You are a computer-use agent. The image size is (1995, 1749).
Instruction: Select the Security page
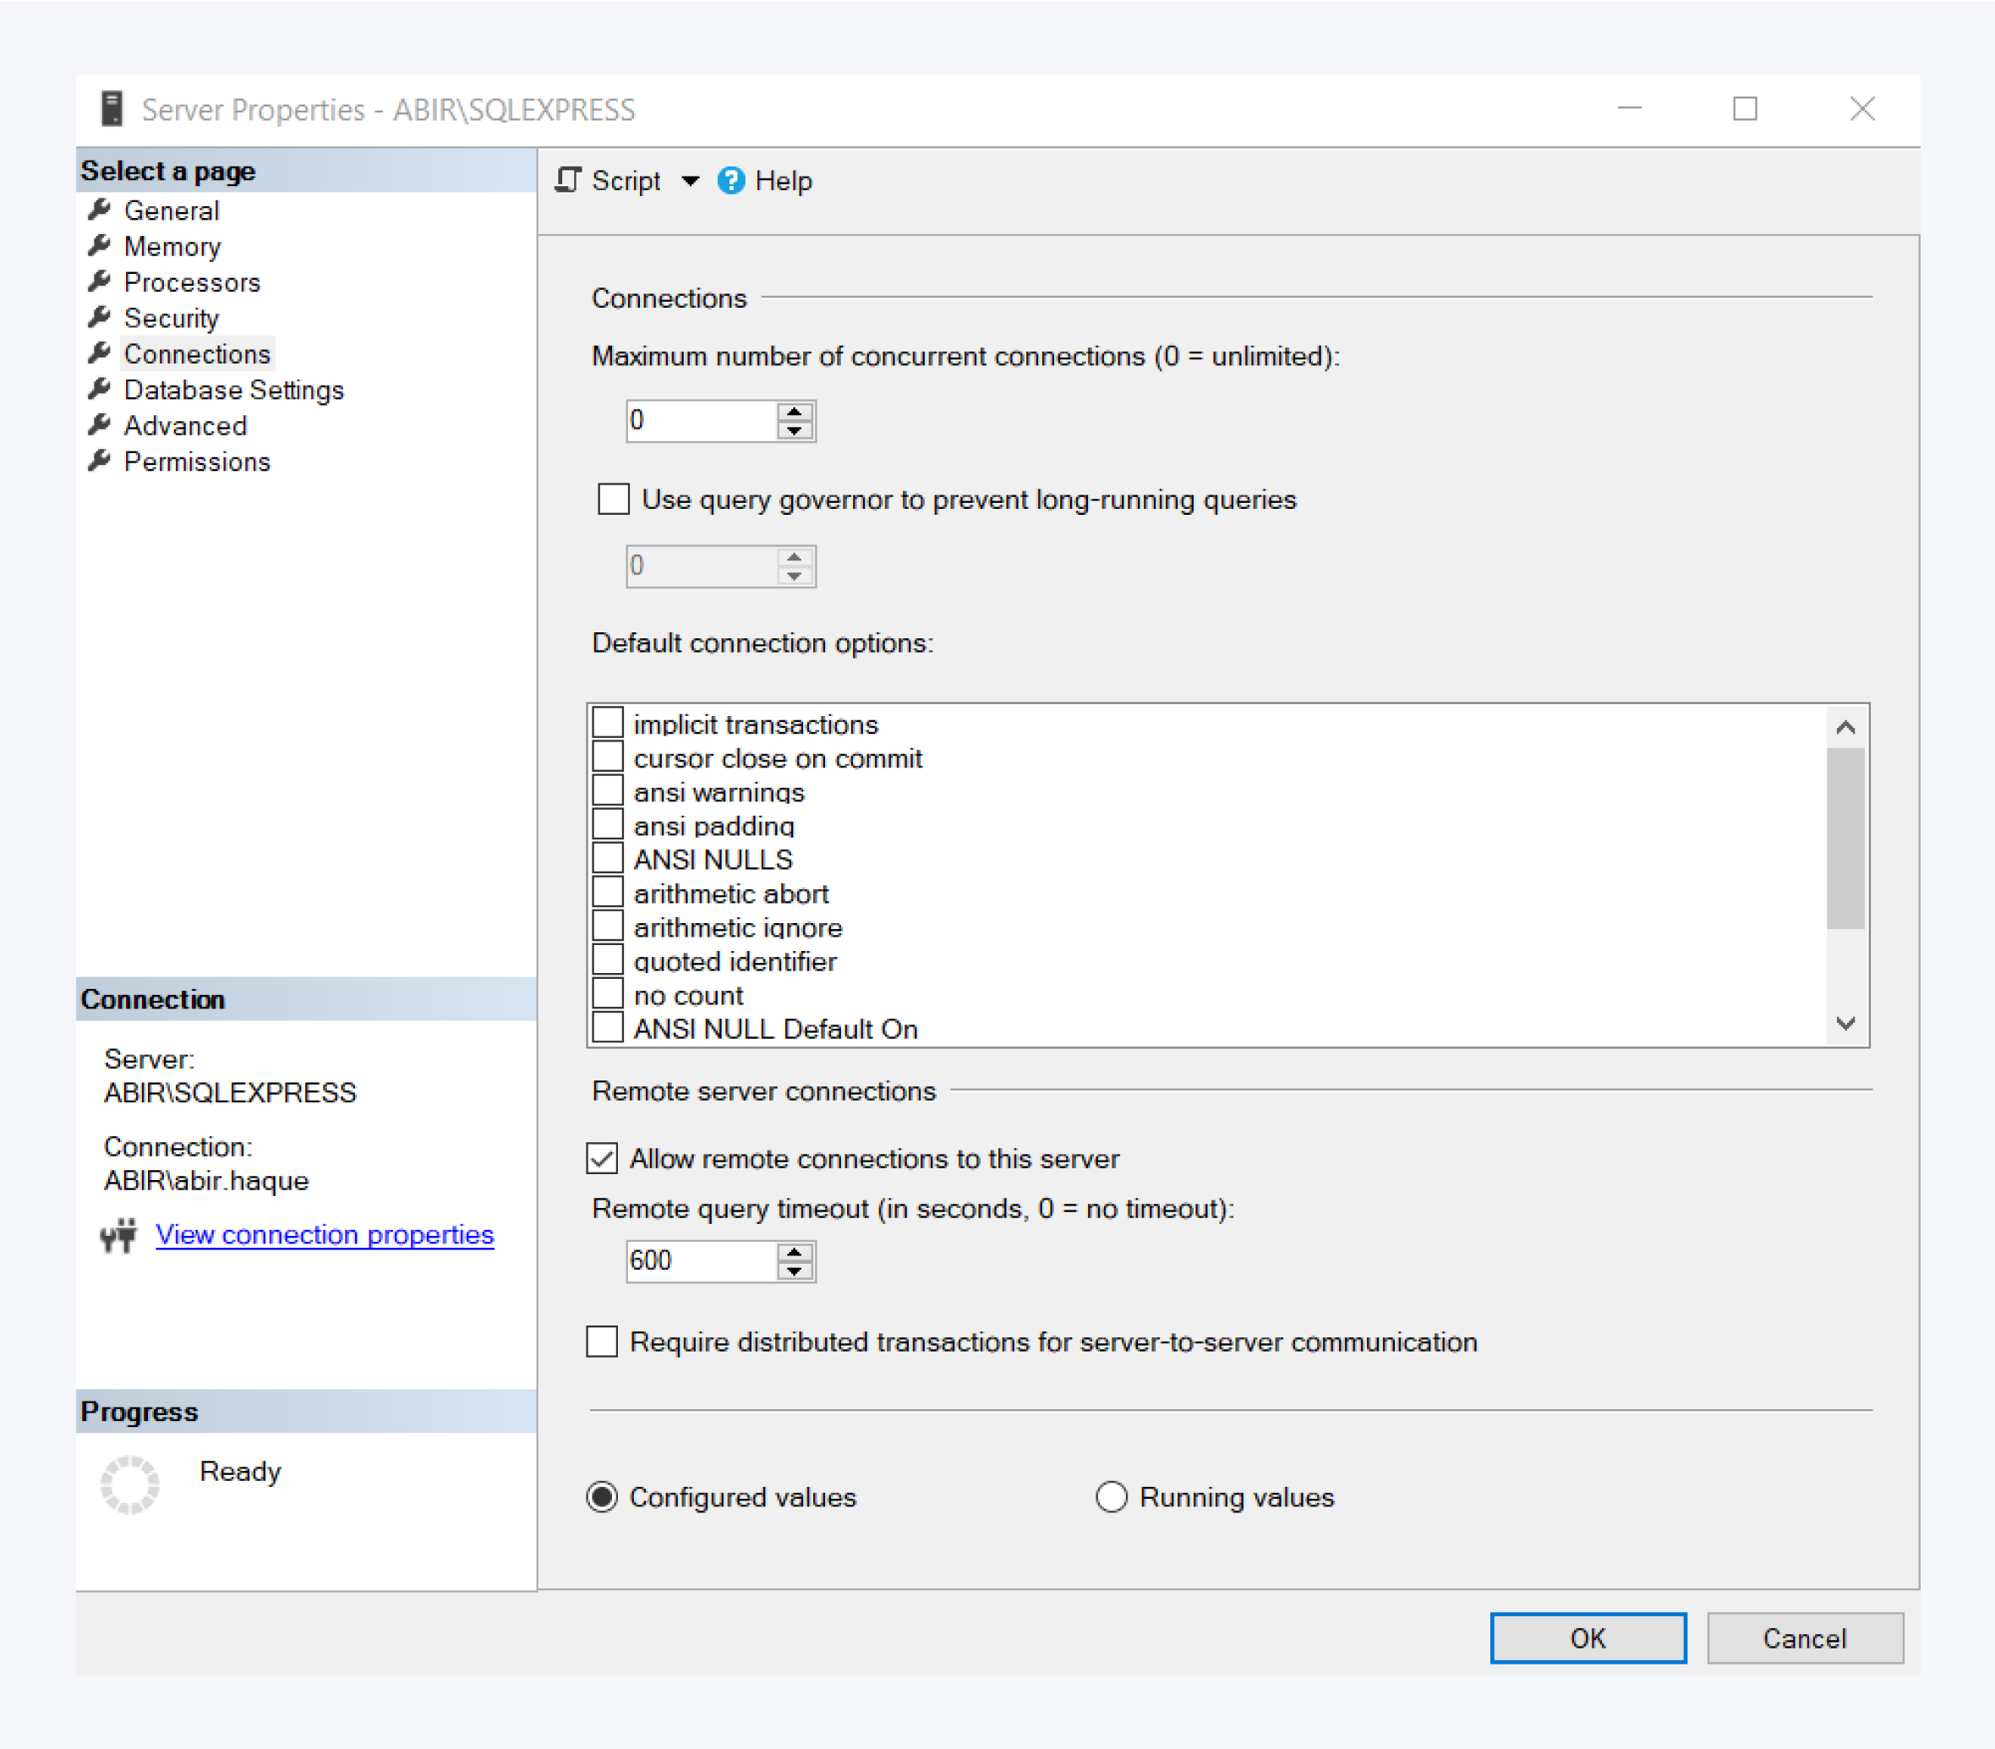click(x=172, y=317)
